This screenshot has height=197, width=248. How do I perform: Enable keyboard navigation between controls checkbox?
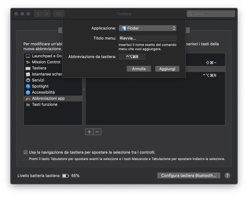26,152
